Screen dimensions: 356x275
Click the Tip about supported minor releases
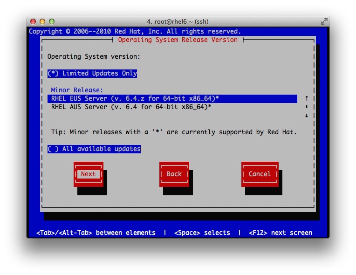174,132
